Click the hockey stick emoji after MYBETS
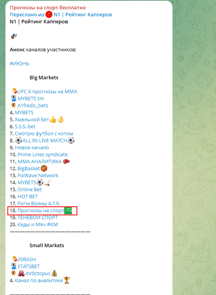 tap(47, 183)
